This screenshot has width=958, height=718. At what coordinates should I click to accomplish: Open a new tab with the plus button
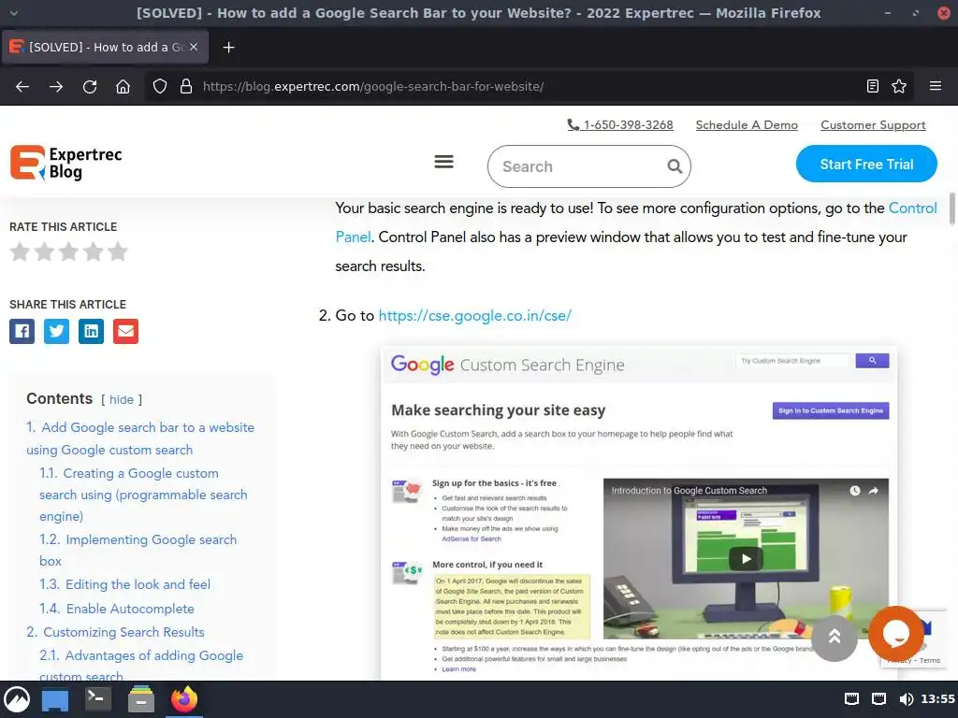click(x=228, y=47)
